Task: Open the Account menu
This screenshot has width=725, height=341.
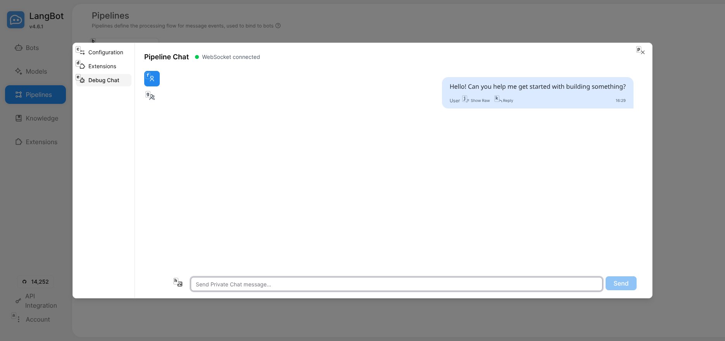Action: click(33, 319)
